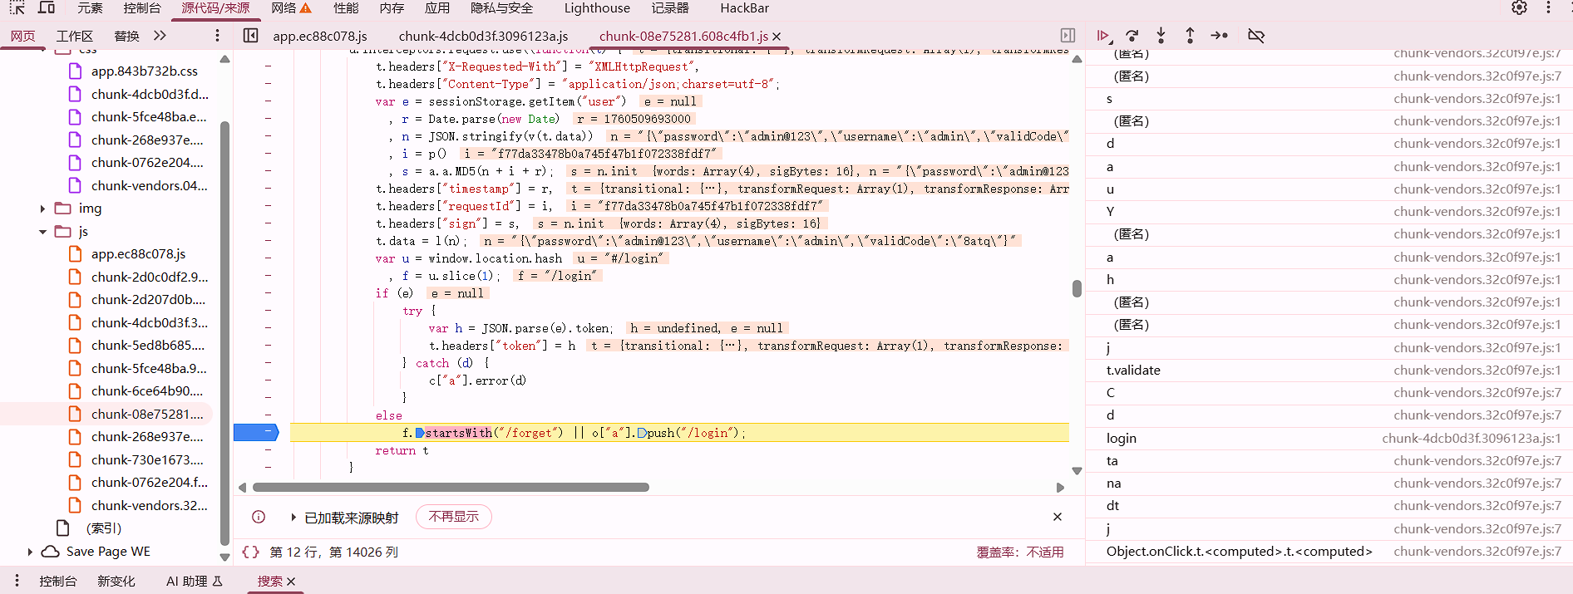Click the Step into function icon
1573x594 pixels.
click(1161, 36)
